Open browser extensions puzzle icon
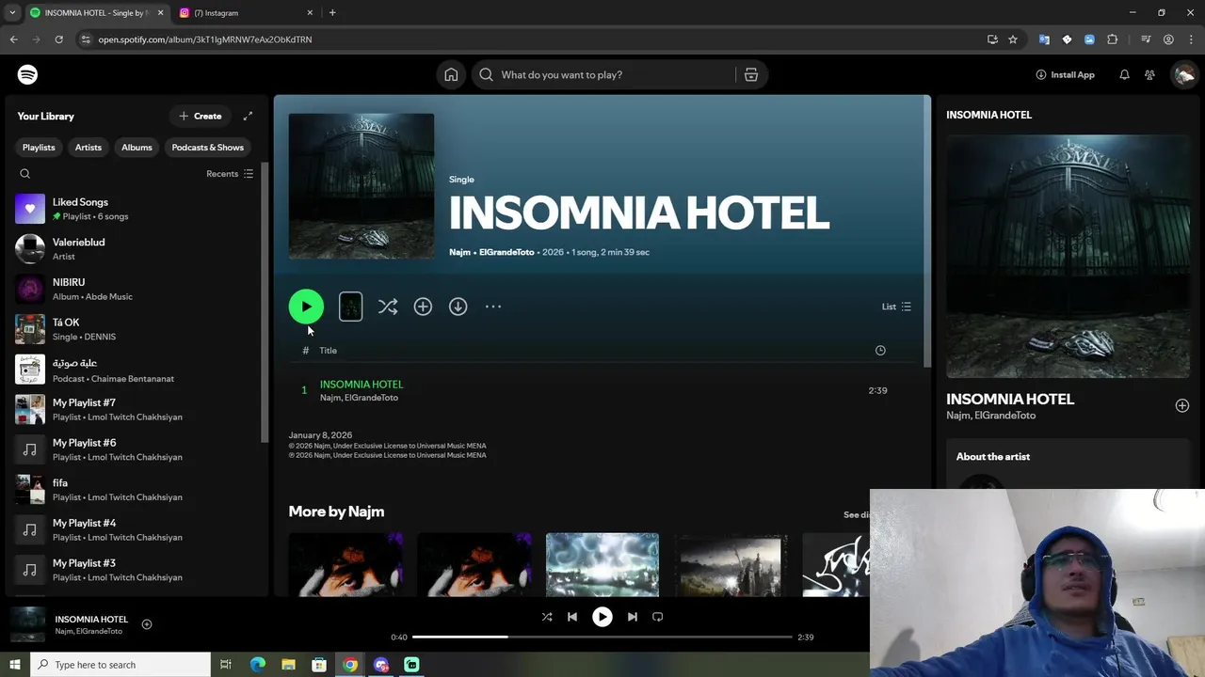The width and height of the screenshot is (1205, 677). [x=1112, y=39]
